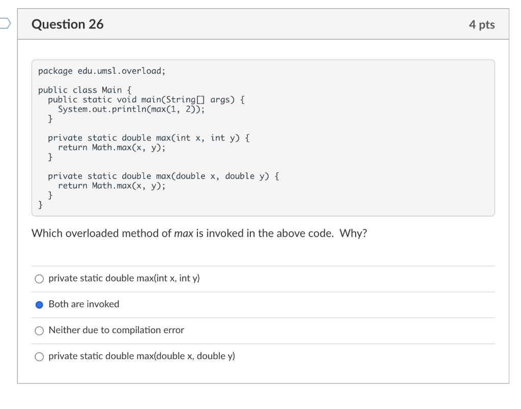
Task: Click the max(int x, int y) method declaration in code
Action: 149,138
